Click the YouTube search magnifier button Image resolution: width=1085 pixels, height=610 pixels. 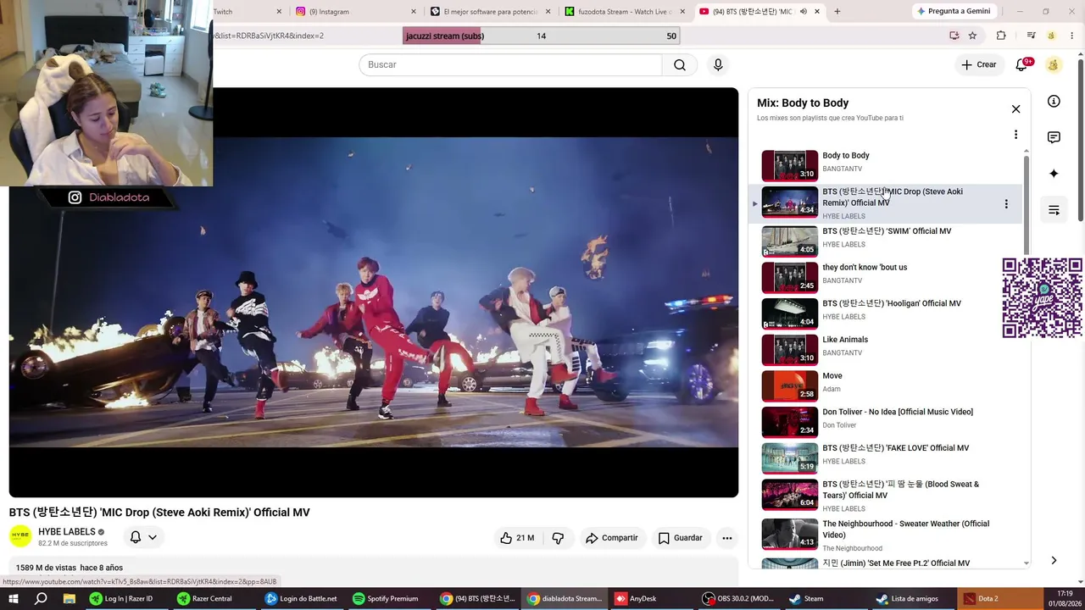pyautogui.click(x=680, y=65)
